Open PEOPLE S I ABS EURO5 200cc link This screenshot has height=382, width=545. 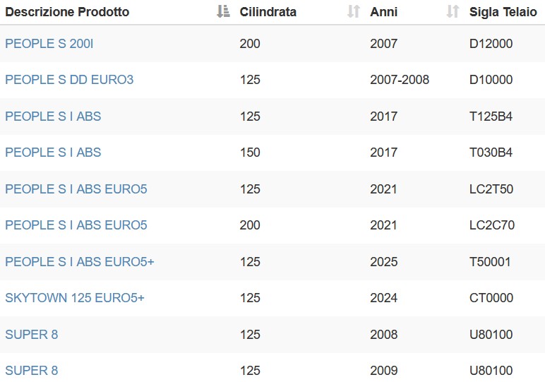click(76, 225)
